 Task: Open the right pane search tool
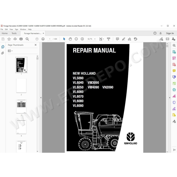point(174,45)
